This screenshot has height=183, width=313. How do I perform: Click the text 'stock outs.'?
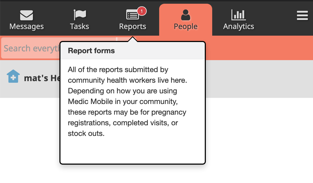pos(86,133)
